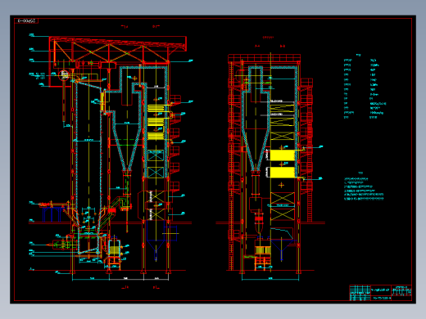Click the red staircase tower on right view
This screenshot has width=426, height=319.
307,150
